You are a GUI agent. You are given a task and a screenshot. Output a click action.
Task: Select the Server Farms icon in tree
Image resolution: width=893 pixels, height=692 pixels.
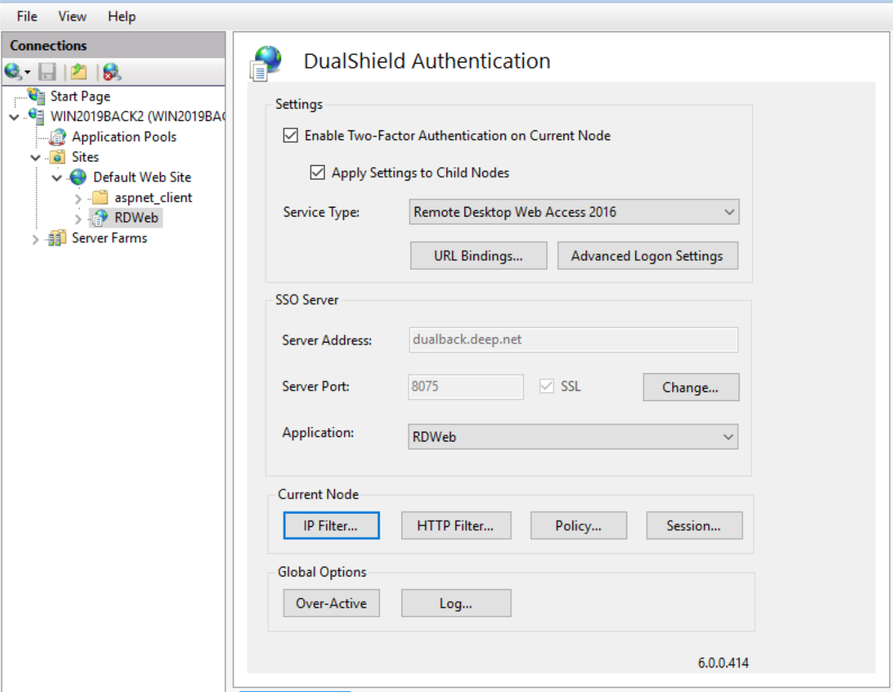[57, 238]
